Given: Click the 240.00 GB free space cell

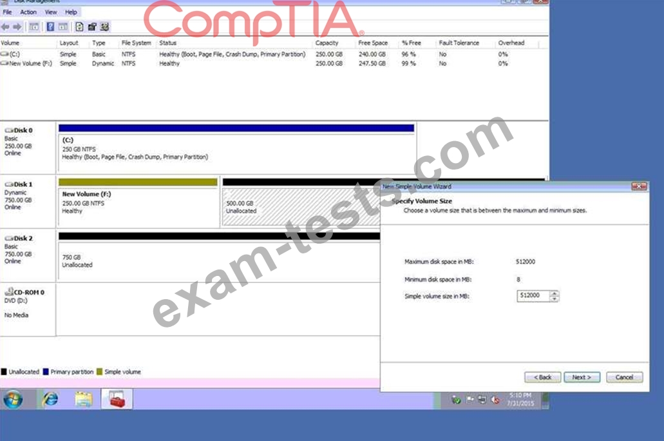Looking at the screenshot, I should click(x=372, y=54).
